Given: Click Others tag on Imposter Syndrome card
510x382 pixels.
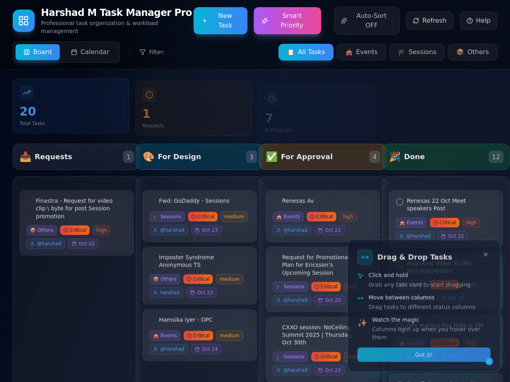Looking at the screenshot, I should [165, 279].
